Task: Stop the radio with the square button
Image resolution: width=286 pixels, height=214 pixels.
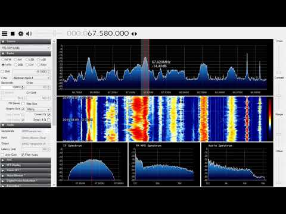Action: (13, 34)
